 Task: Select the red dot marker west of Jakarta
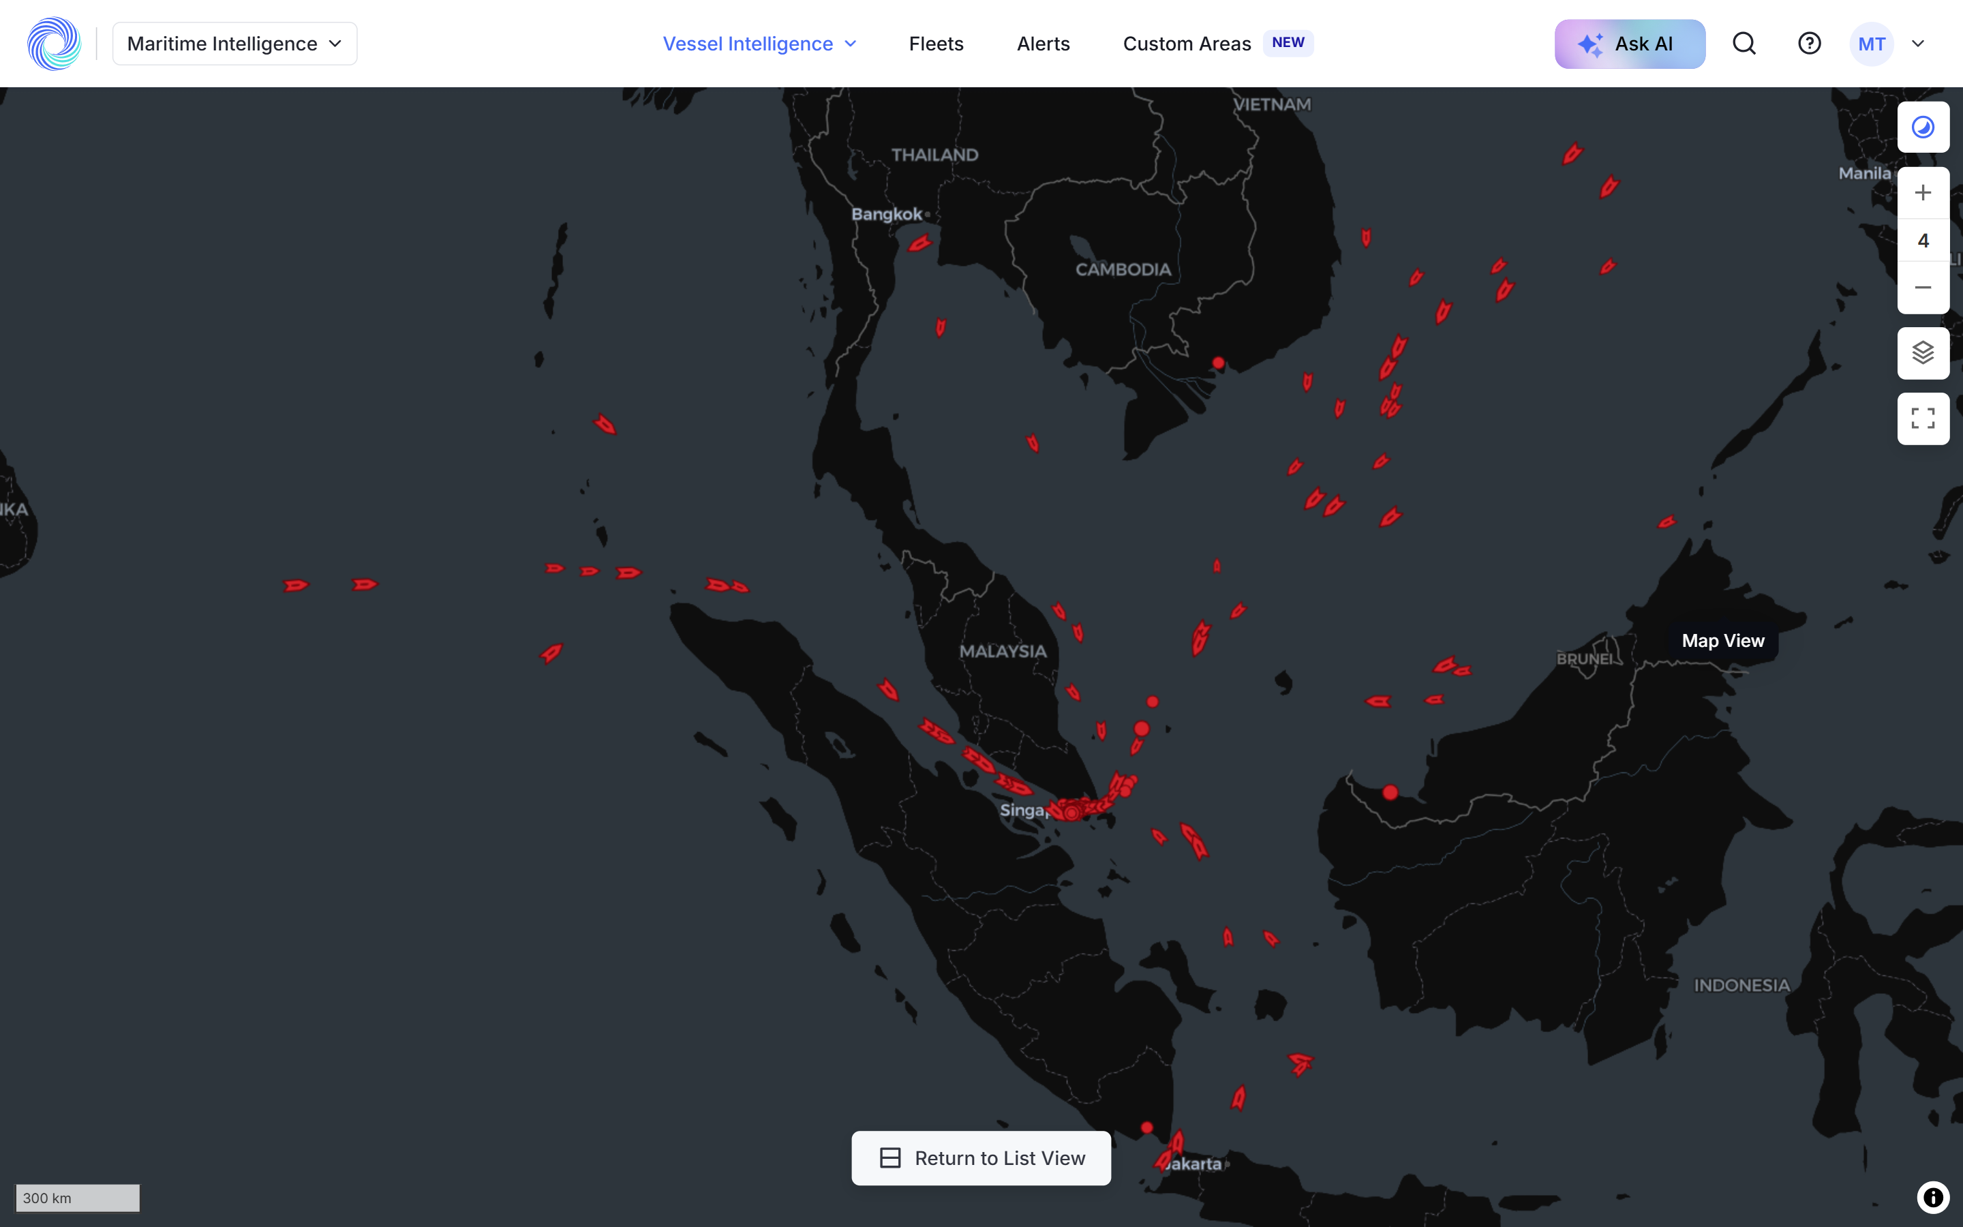tap(1146, 1127)
